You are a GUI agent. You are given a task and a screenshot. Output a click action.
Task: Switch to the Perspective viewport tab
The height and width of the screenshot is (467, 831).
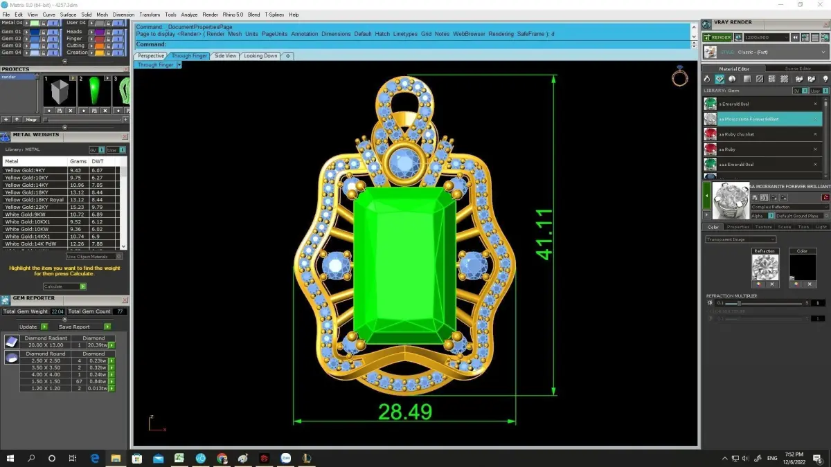click(x=151, y=56)
